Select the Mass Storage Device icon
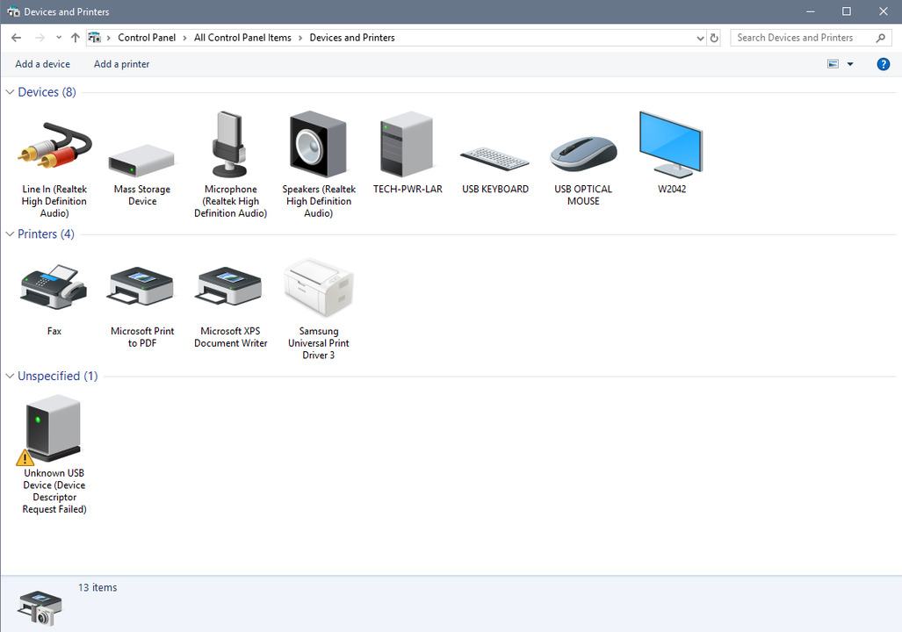This screenshot has width=902, height=632. [141, 161]
